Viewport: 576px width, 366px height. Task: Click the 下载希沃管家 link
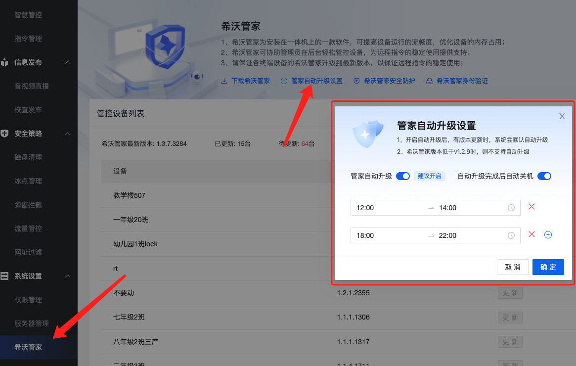[251, 81]
